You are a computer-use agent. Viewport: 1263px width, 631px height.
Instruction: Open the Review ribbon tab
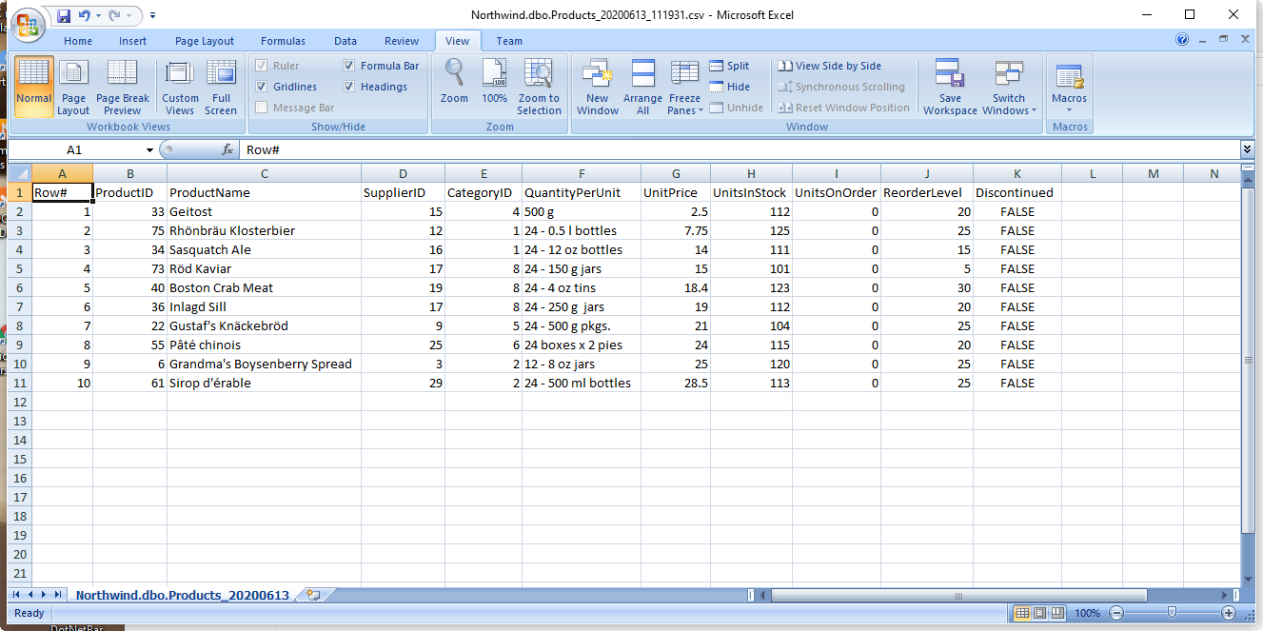pos(402,41)
